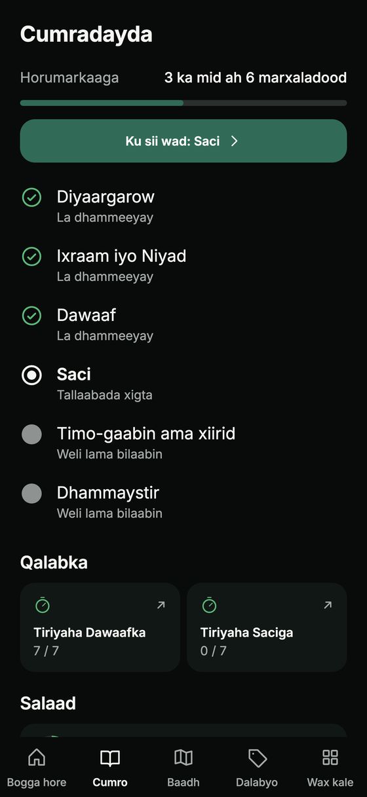
Task: Continue with Ku sii wad: Saci button
Action: pyautogui.click(x=183, y=141)
